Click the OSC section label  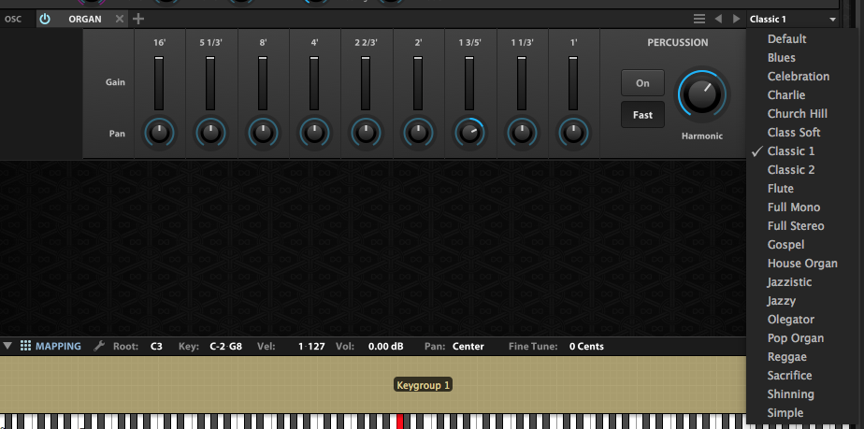[13, 19]
